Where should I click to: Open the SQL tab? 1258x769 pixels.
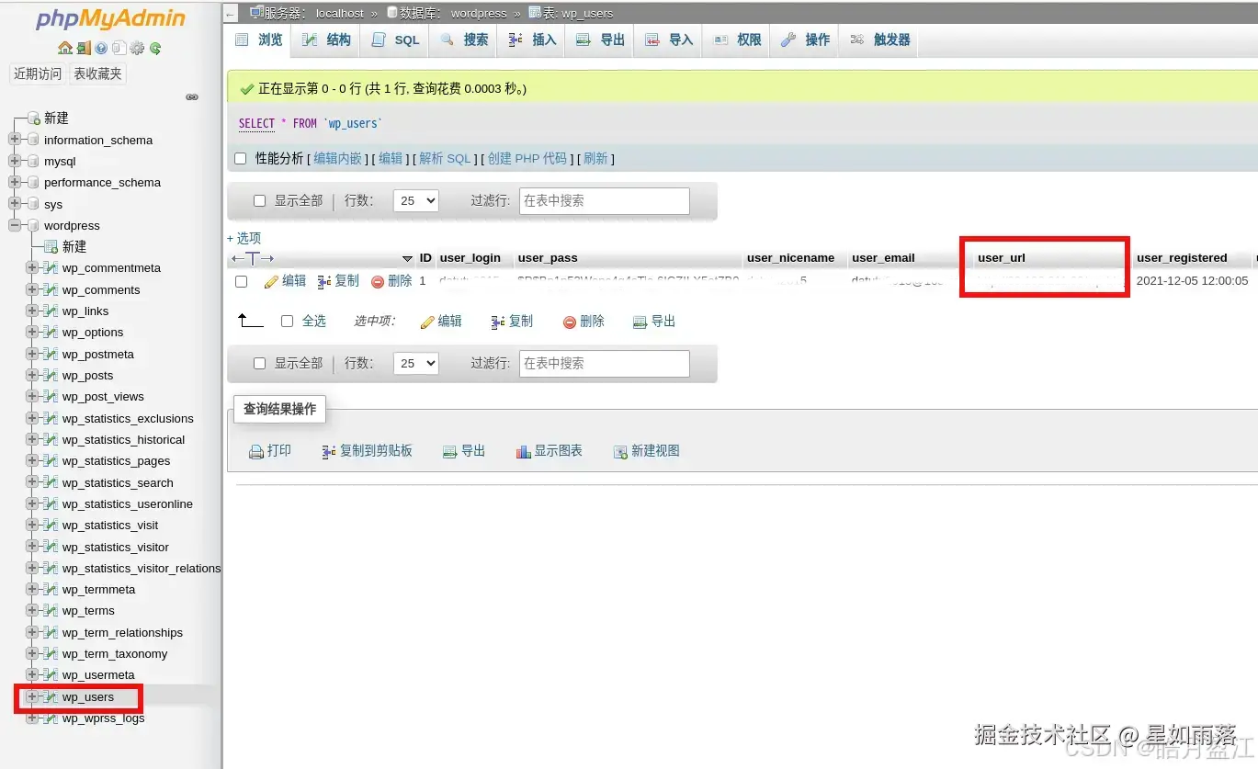pos(396,40)
